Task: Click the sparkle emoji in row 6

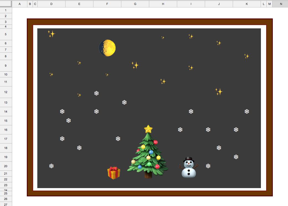Action: pyautogui.click(x=219, y=43)
